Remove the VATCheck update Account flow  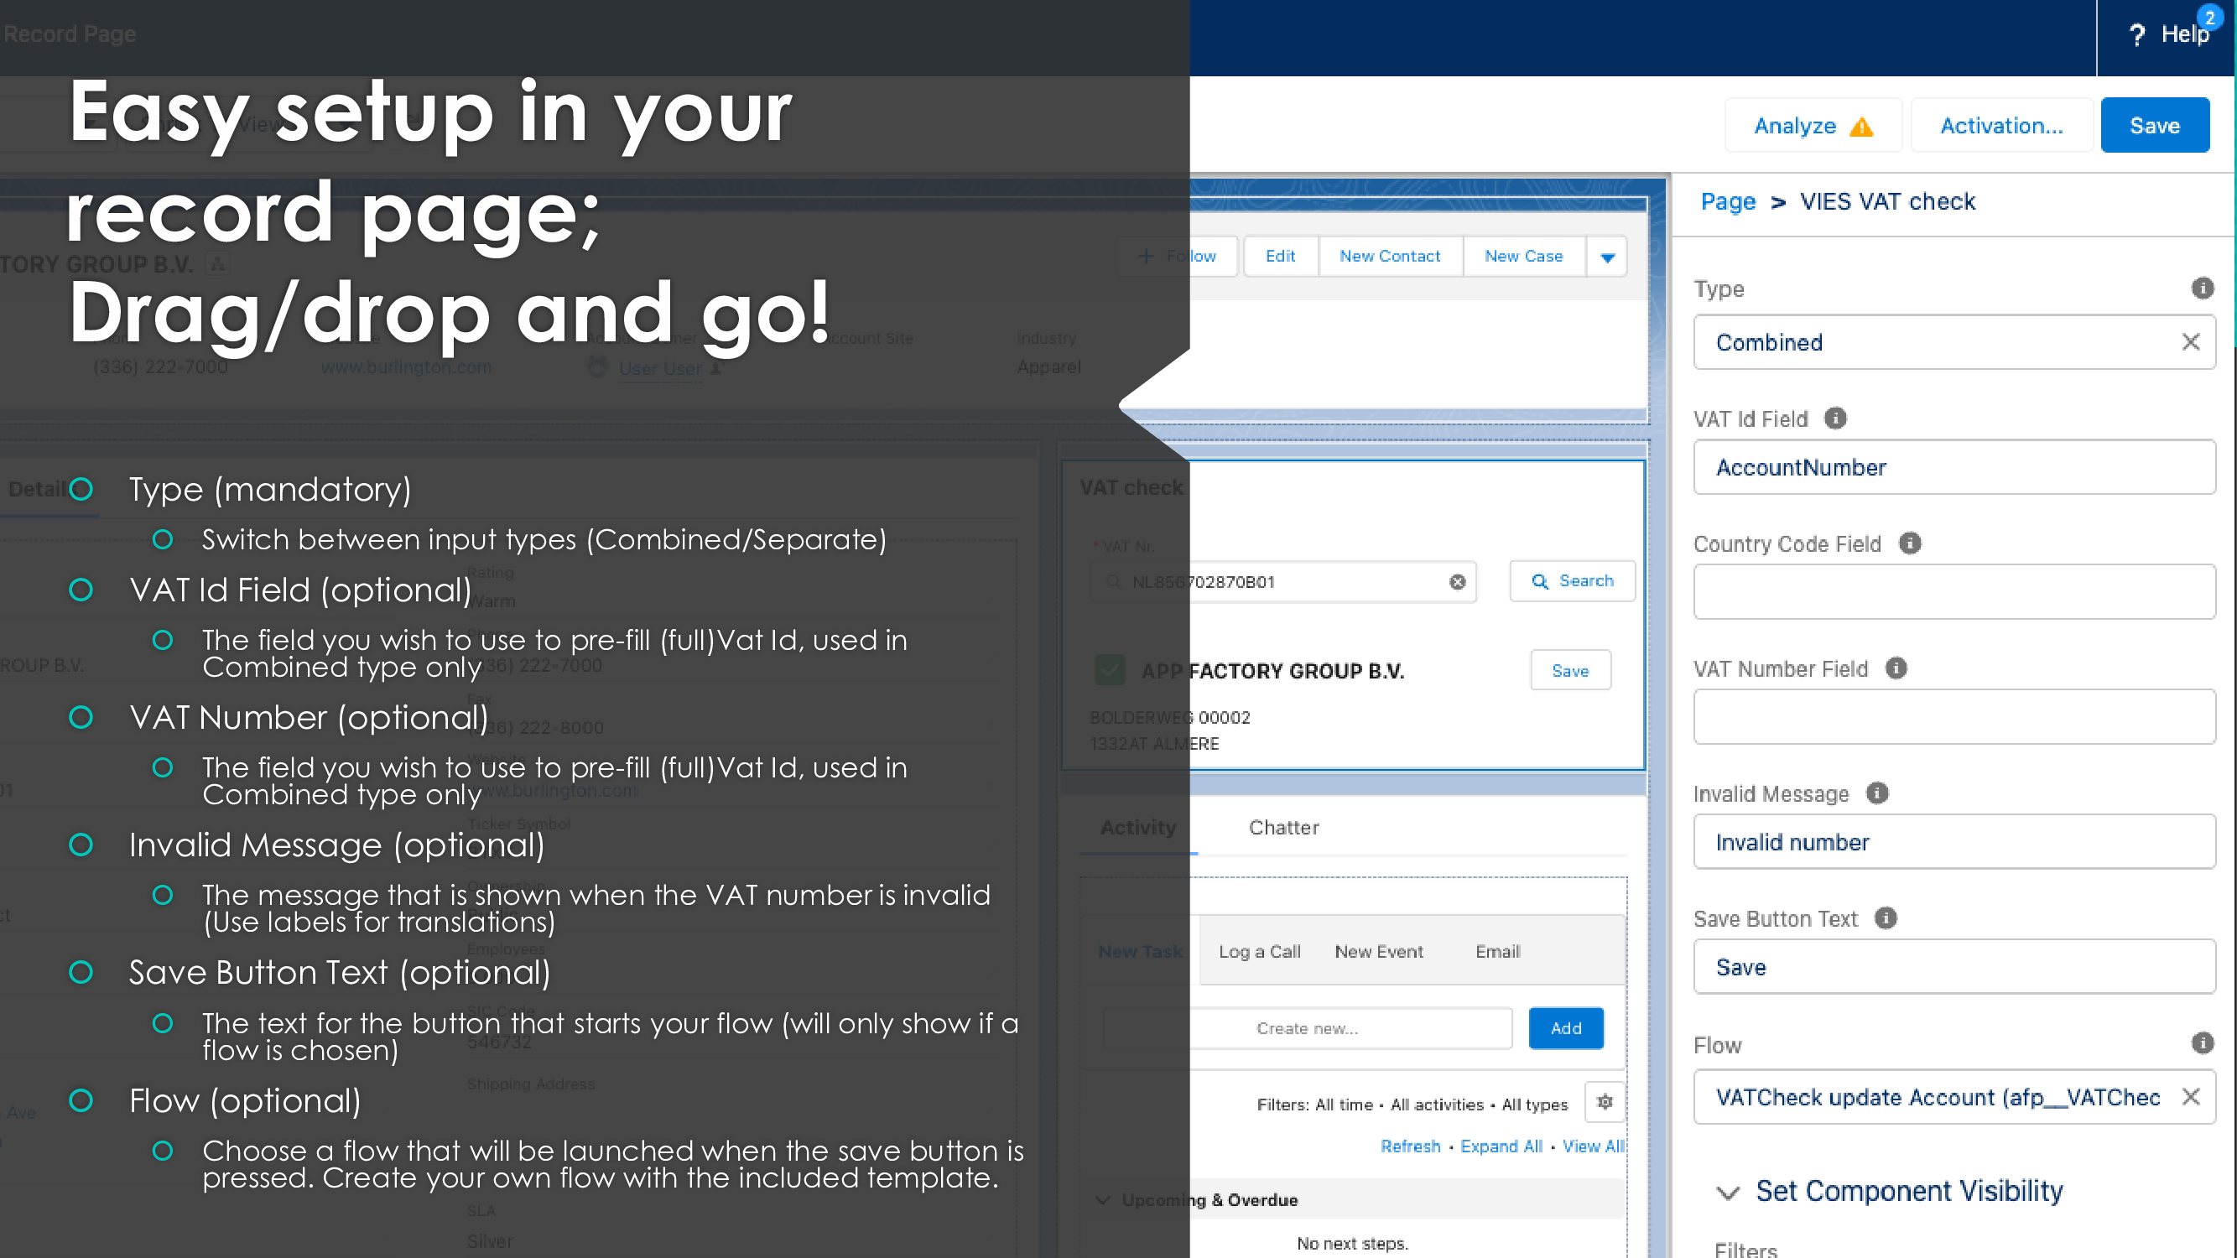(x=2190, y=1097)
